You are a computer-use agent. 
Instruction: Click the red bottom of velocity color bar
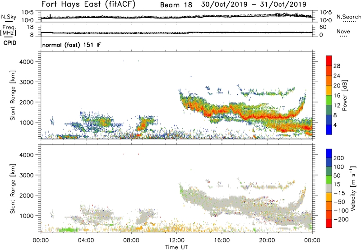[329, 223]
